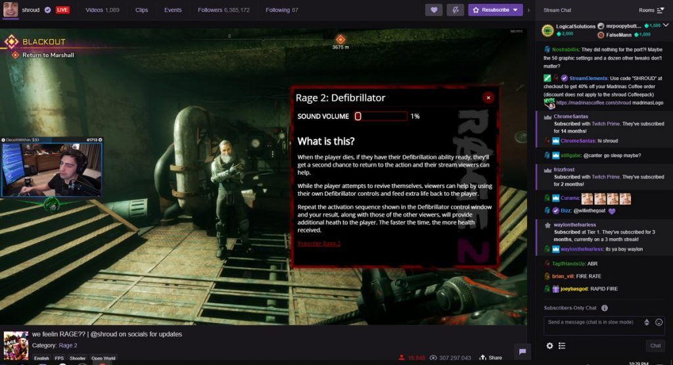673x365 pixels.
Task: Click Twitch Prime link in frizzfrost notice
Action: coord(605,177)
